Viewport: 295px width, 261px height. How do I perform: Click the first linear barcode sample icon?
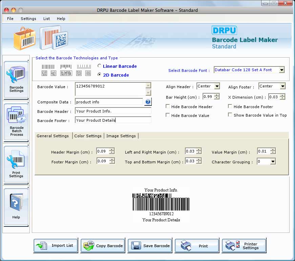[48, 67]
